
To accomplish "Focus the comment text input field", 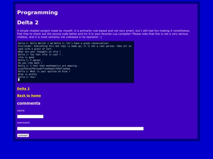I will 80,129.
